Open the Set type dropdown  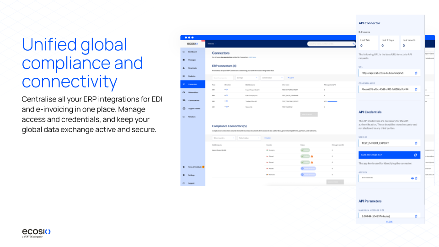coord(246,78)
